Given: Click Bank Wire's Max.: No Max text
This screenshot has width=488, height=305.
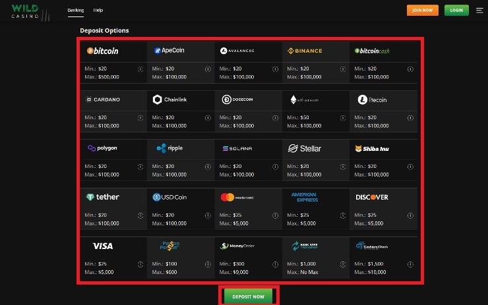Looking at the screenshot, I should [x=303, y=272].
